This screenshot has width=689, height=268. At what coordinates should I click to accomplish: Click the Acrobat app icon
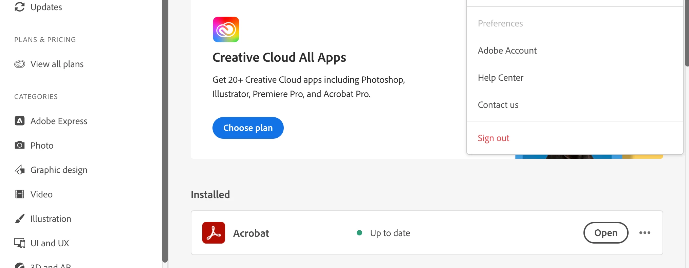[x=213, y=233]
